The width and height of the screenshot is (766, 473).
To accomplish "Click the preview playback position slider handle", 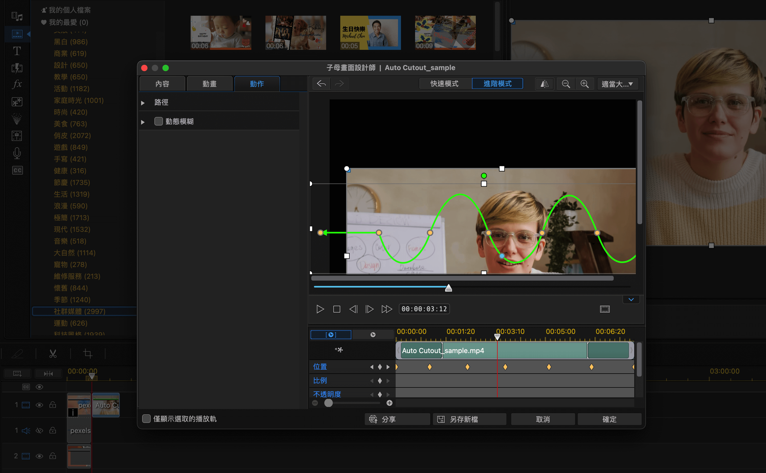I will (448, 288).
